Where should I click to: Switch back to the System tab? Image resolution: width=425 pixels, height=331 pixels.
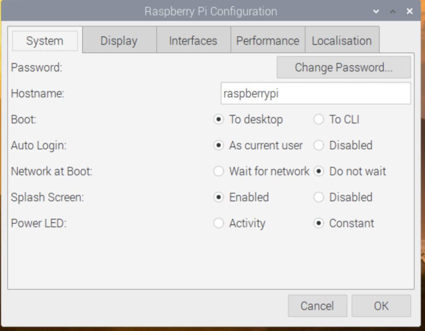click(44, 40)
